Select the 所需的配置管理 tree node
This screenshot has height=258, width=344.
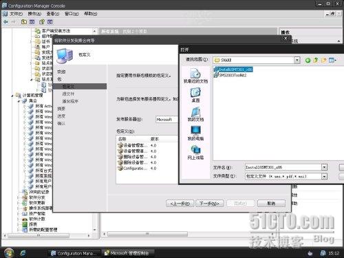[x=40, y=230]
